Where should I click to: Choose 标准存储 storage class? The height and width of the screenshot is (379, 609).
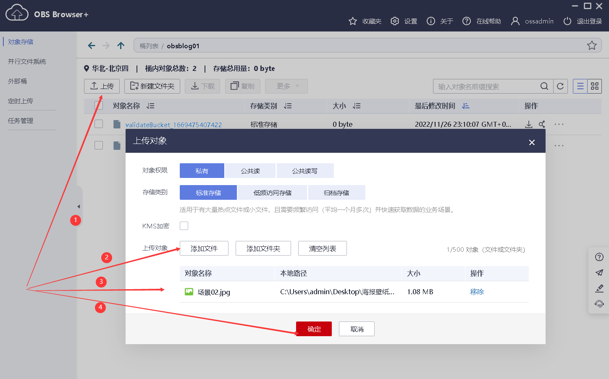point(208,193)
